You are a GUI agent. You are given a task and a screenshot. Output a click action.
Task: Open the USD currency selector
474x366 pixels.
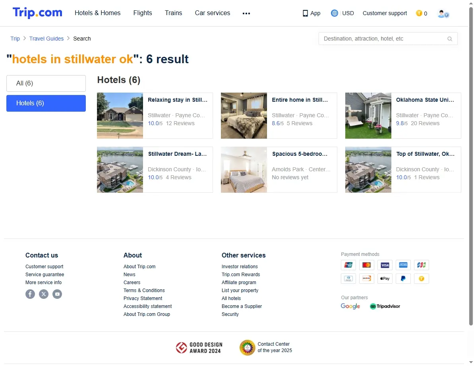(x=348, y=13)
